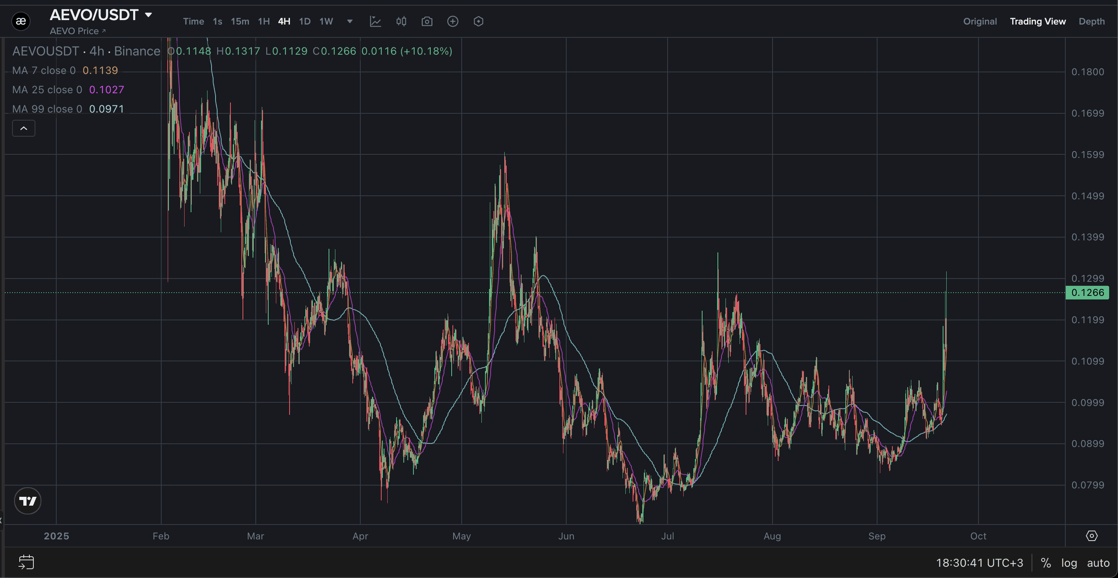This screenshot has width=1118, height=578.
Task: Take a chart snapshot with camera icon
Action: pyautogui.click(x=427, y=21)
